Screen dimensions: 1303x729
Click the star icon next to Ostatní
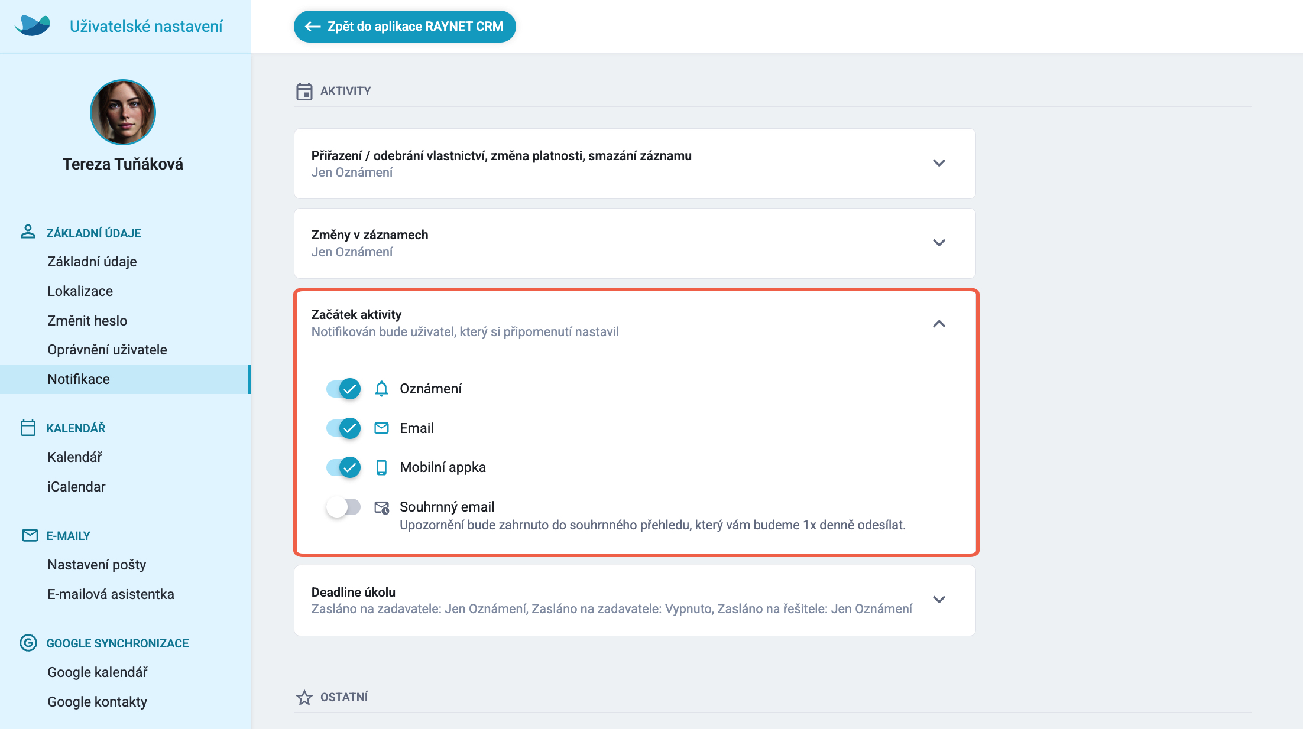tap(304, 698)
